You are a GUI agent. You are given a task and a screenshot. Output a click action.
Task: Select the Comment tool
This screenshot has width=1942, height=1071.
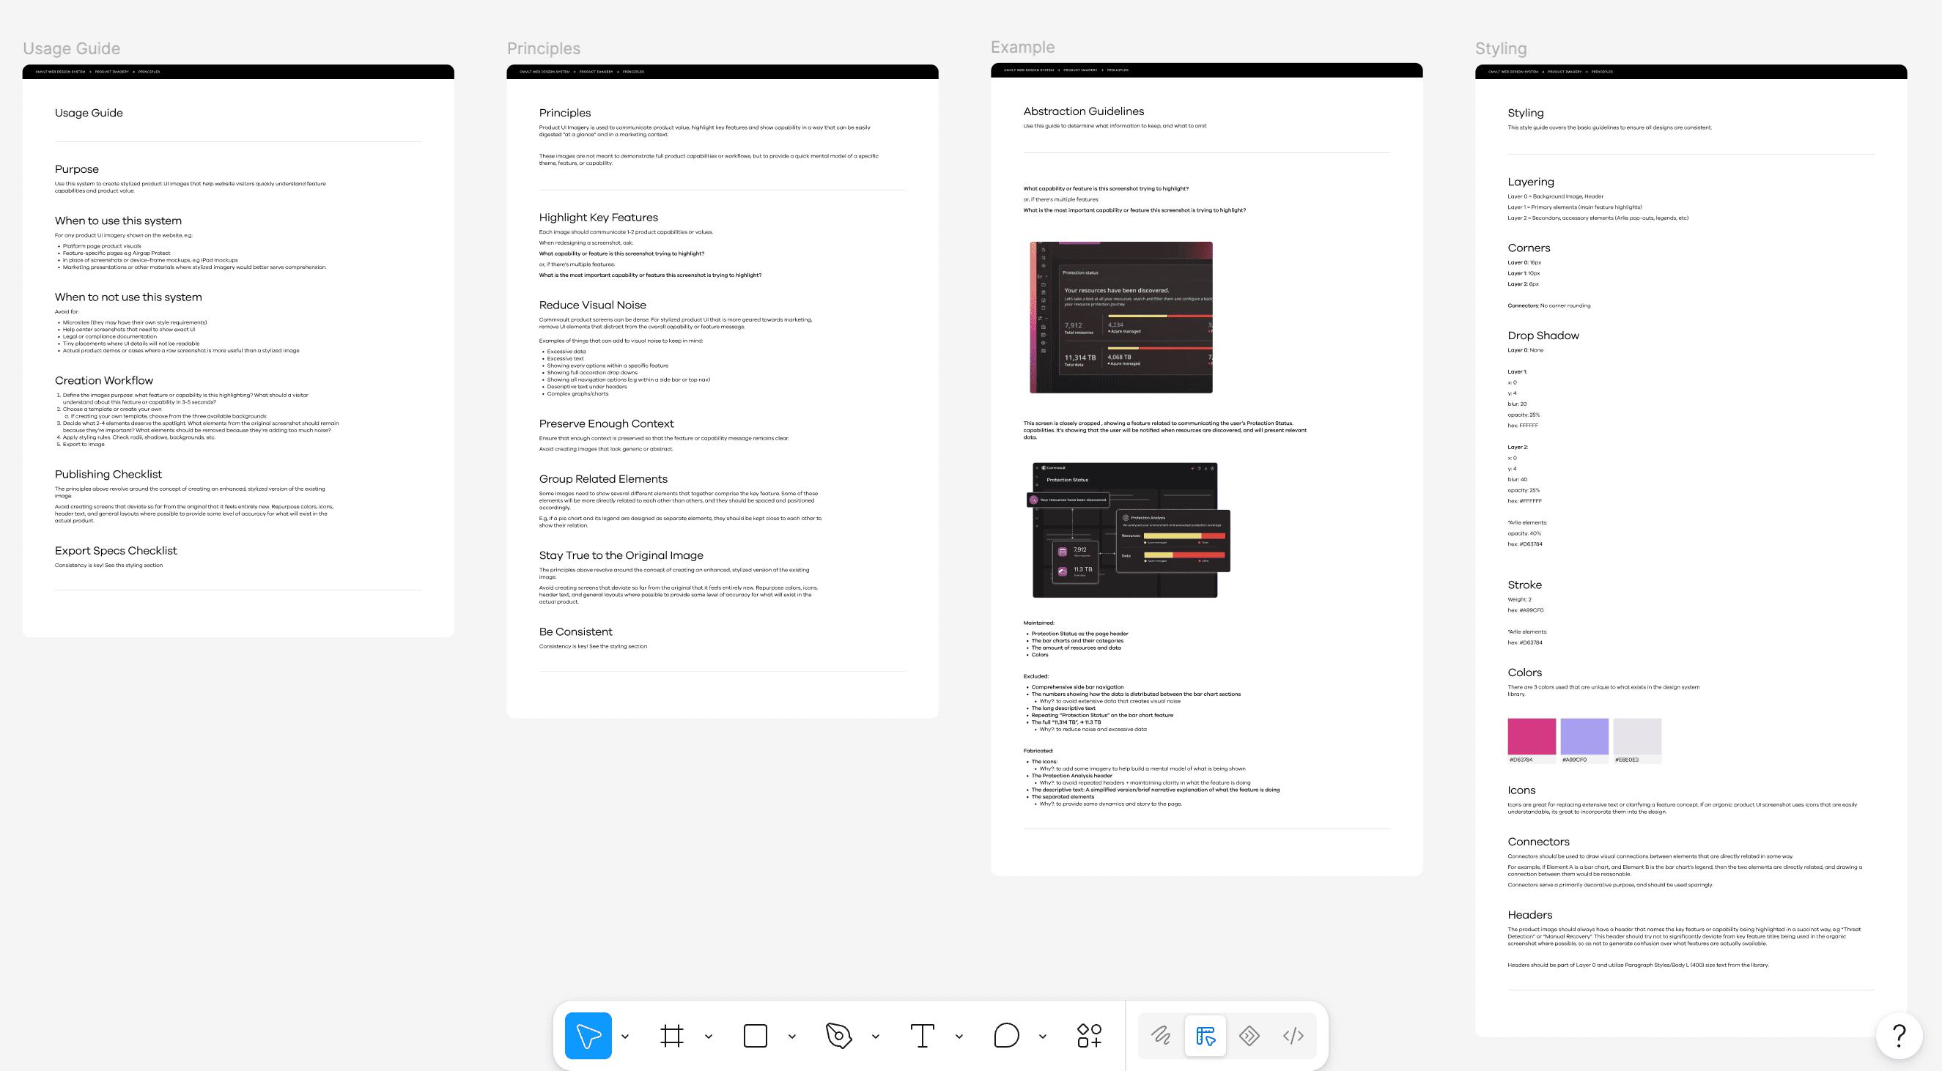(x=1005, y=1036)
